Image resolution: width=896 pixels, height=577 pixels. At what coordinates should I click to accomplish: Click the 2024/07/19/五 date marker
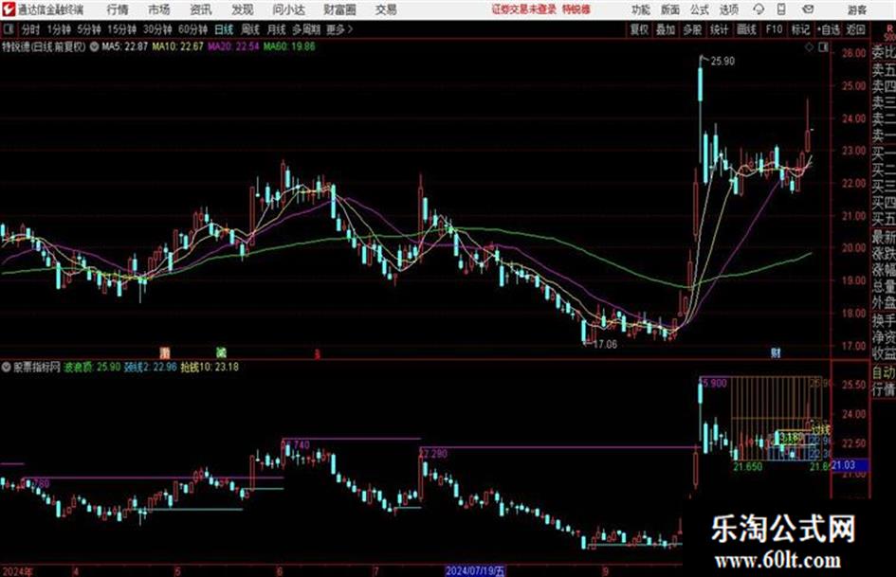tap(475, 570)
